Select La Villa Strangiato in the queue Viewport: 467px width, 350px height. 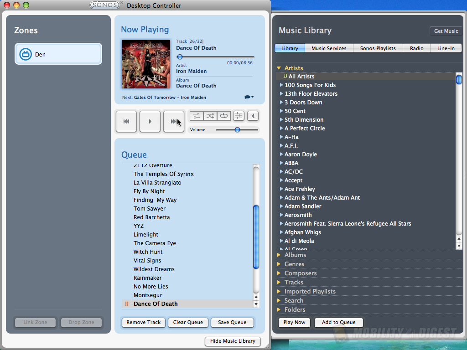(x=187, y=182)
